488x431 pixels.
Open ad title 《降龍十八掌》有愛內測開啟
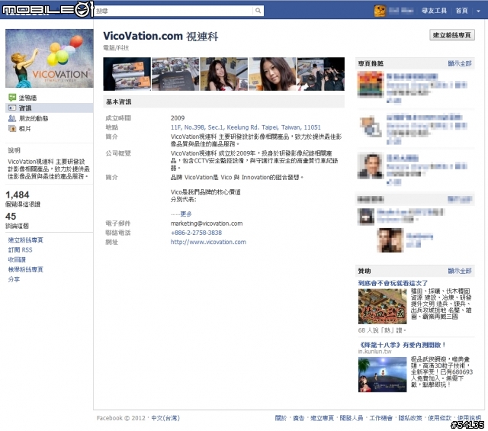pyautogui.click(x=402, y=345)
